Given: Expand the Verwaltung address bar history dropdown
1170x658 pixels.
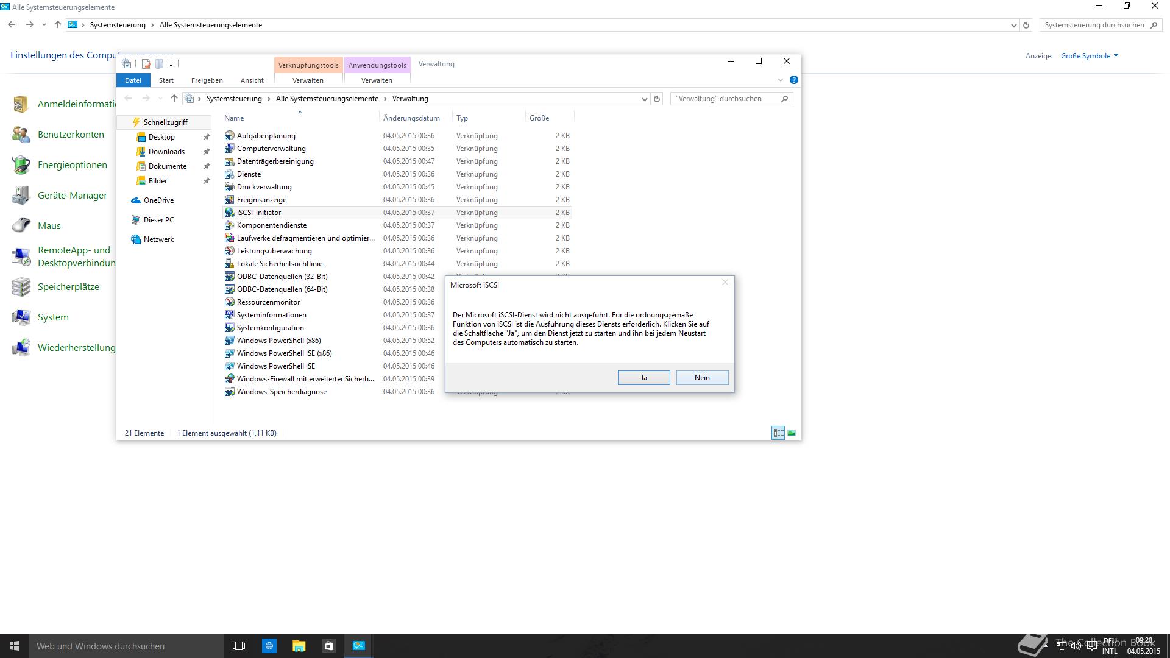Looking at the screenshot, I should point(644,99).
